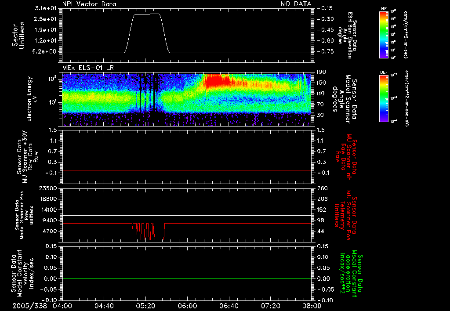Click the 9400 scanner position tick
Viewport: 450px width, 311px height.
(x=49, y=221)
